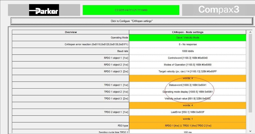Click the Statusword [1000.3] value
255x134 pixels.
click(x=188, y=85)
